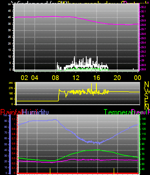Click the 5 value on wind speed axis

pos(10,63)
